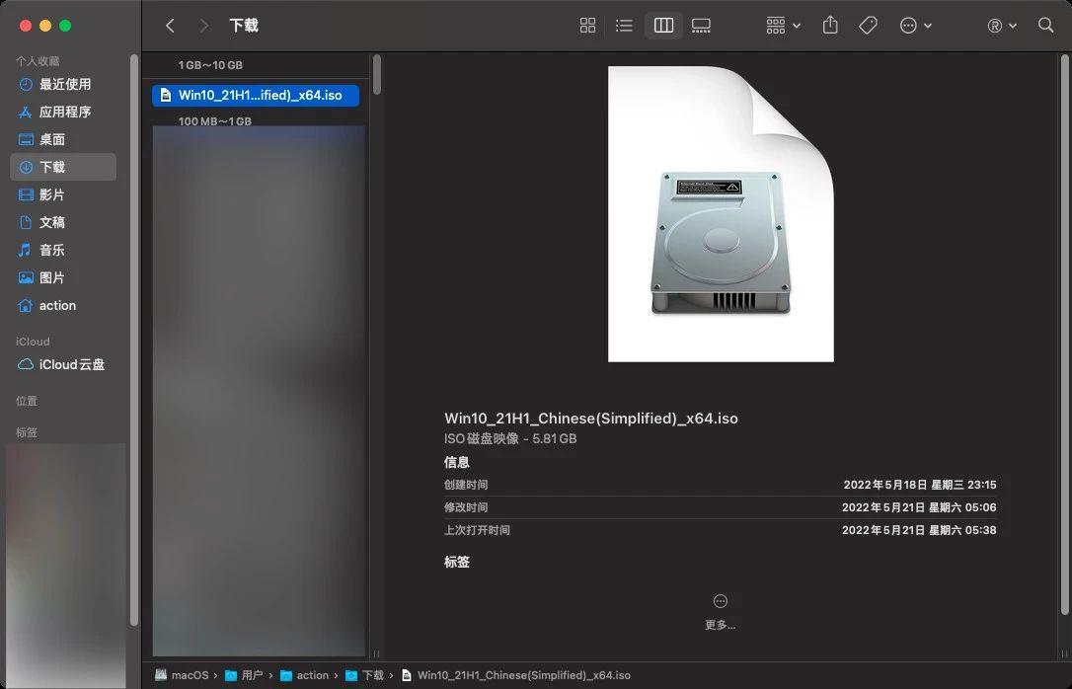The width and height of the screenshot is (1072, 689).
Task: Click the 个人收藏 sidebar section header
Action: [38, 61]
